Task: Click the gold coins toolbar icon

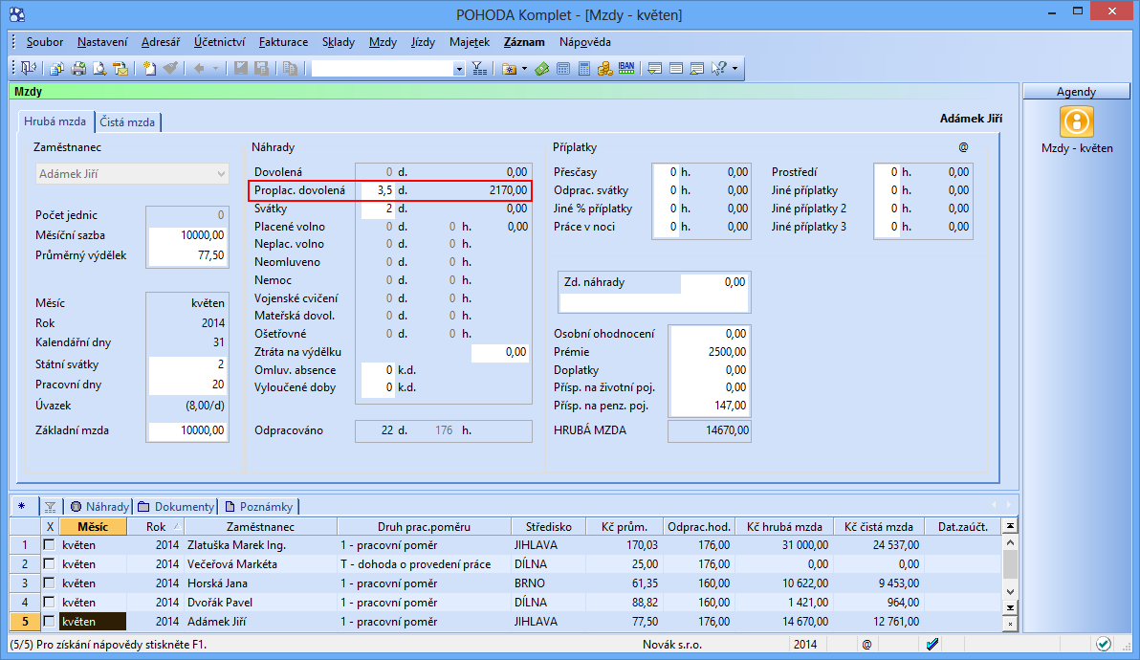Action: [604, 68]
